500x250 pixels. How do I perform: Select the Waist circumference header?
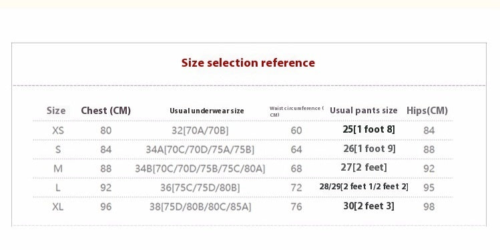296,111
